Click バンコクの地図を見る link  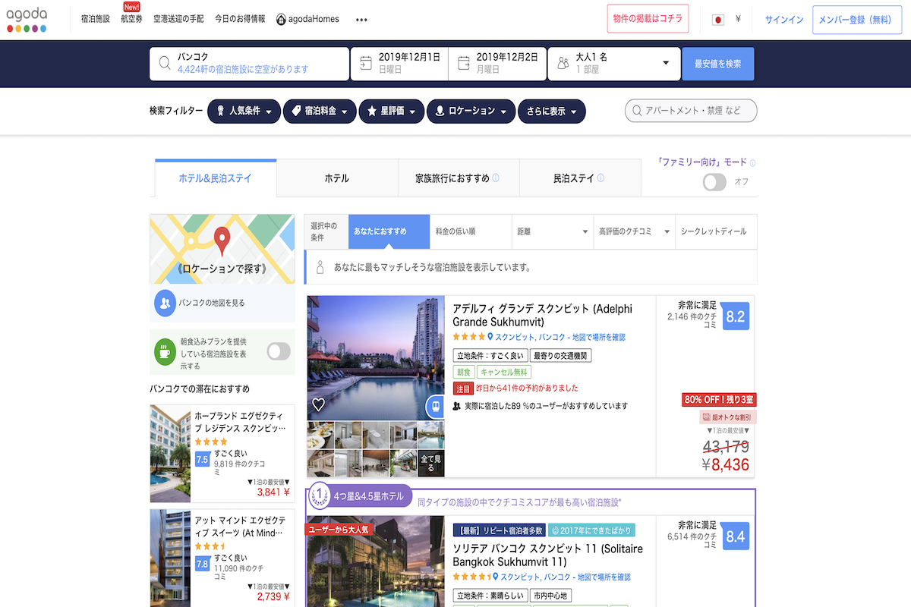point(212,303)
